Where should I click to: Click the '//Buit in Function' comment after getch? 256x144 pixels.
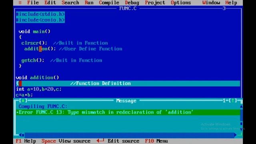coord(76,60)
